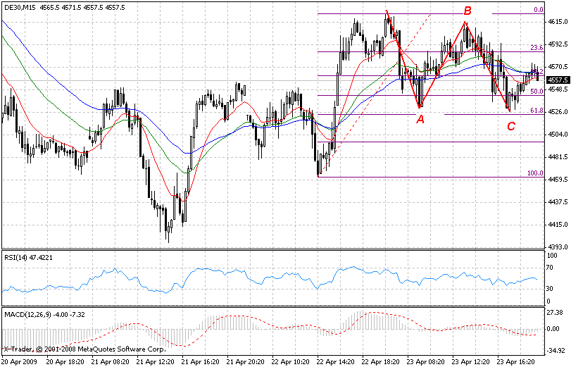Click the DE30,M15 symbol header text
This screenshot has width=571, height=367.
point(20,7)
